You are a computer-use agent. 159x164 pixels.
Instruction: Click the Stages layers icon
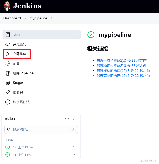click(8, 83)
